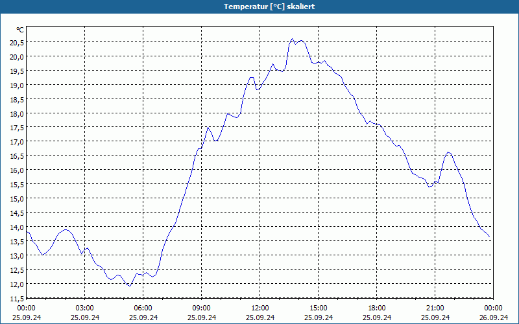Click the 20,0 y-axis label
519x324 pixels.
point(18,57)
